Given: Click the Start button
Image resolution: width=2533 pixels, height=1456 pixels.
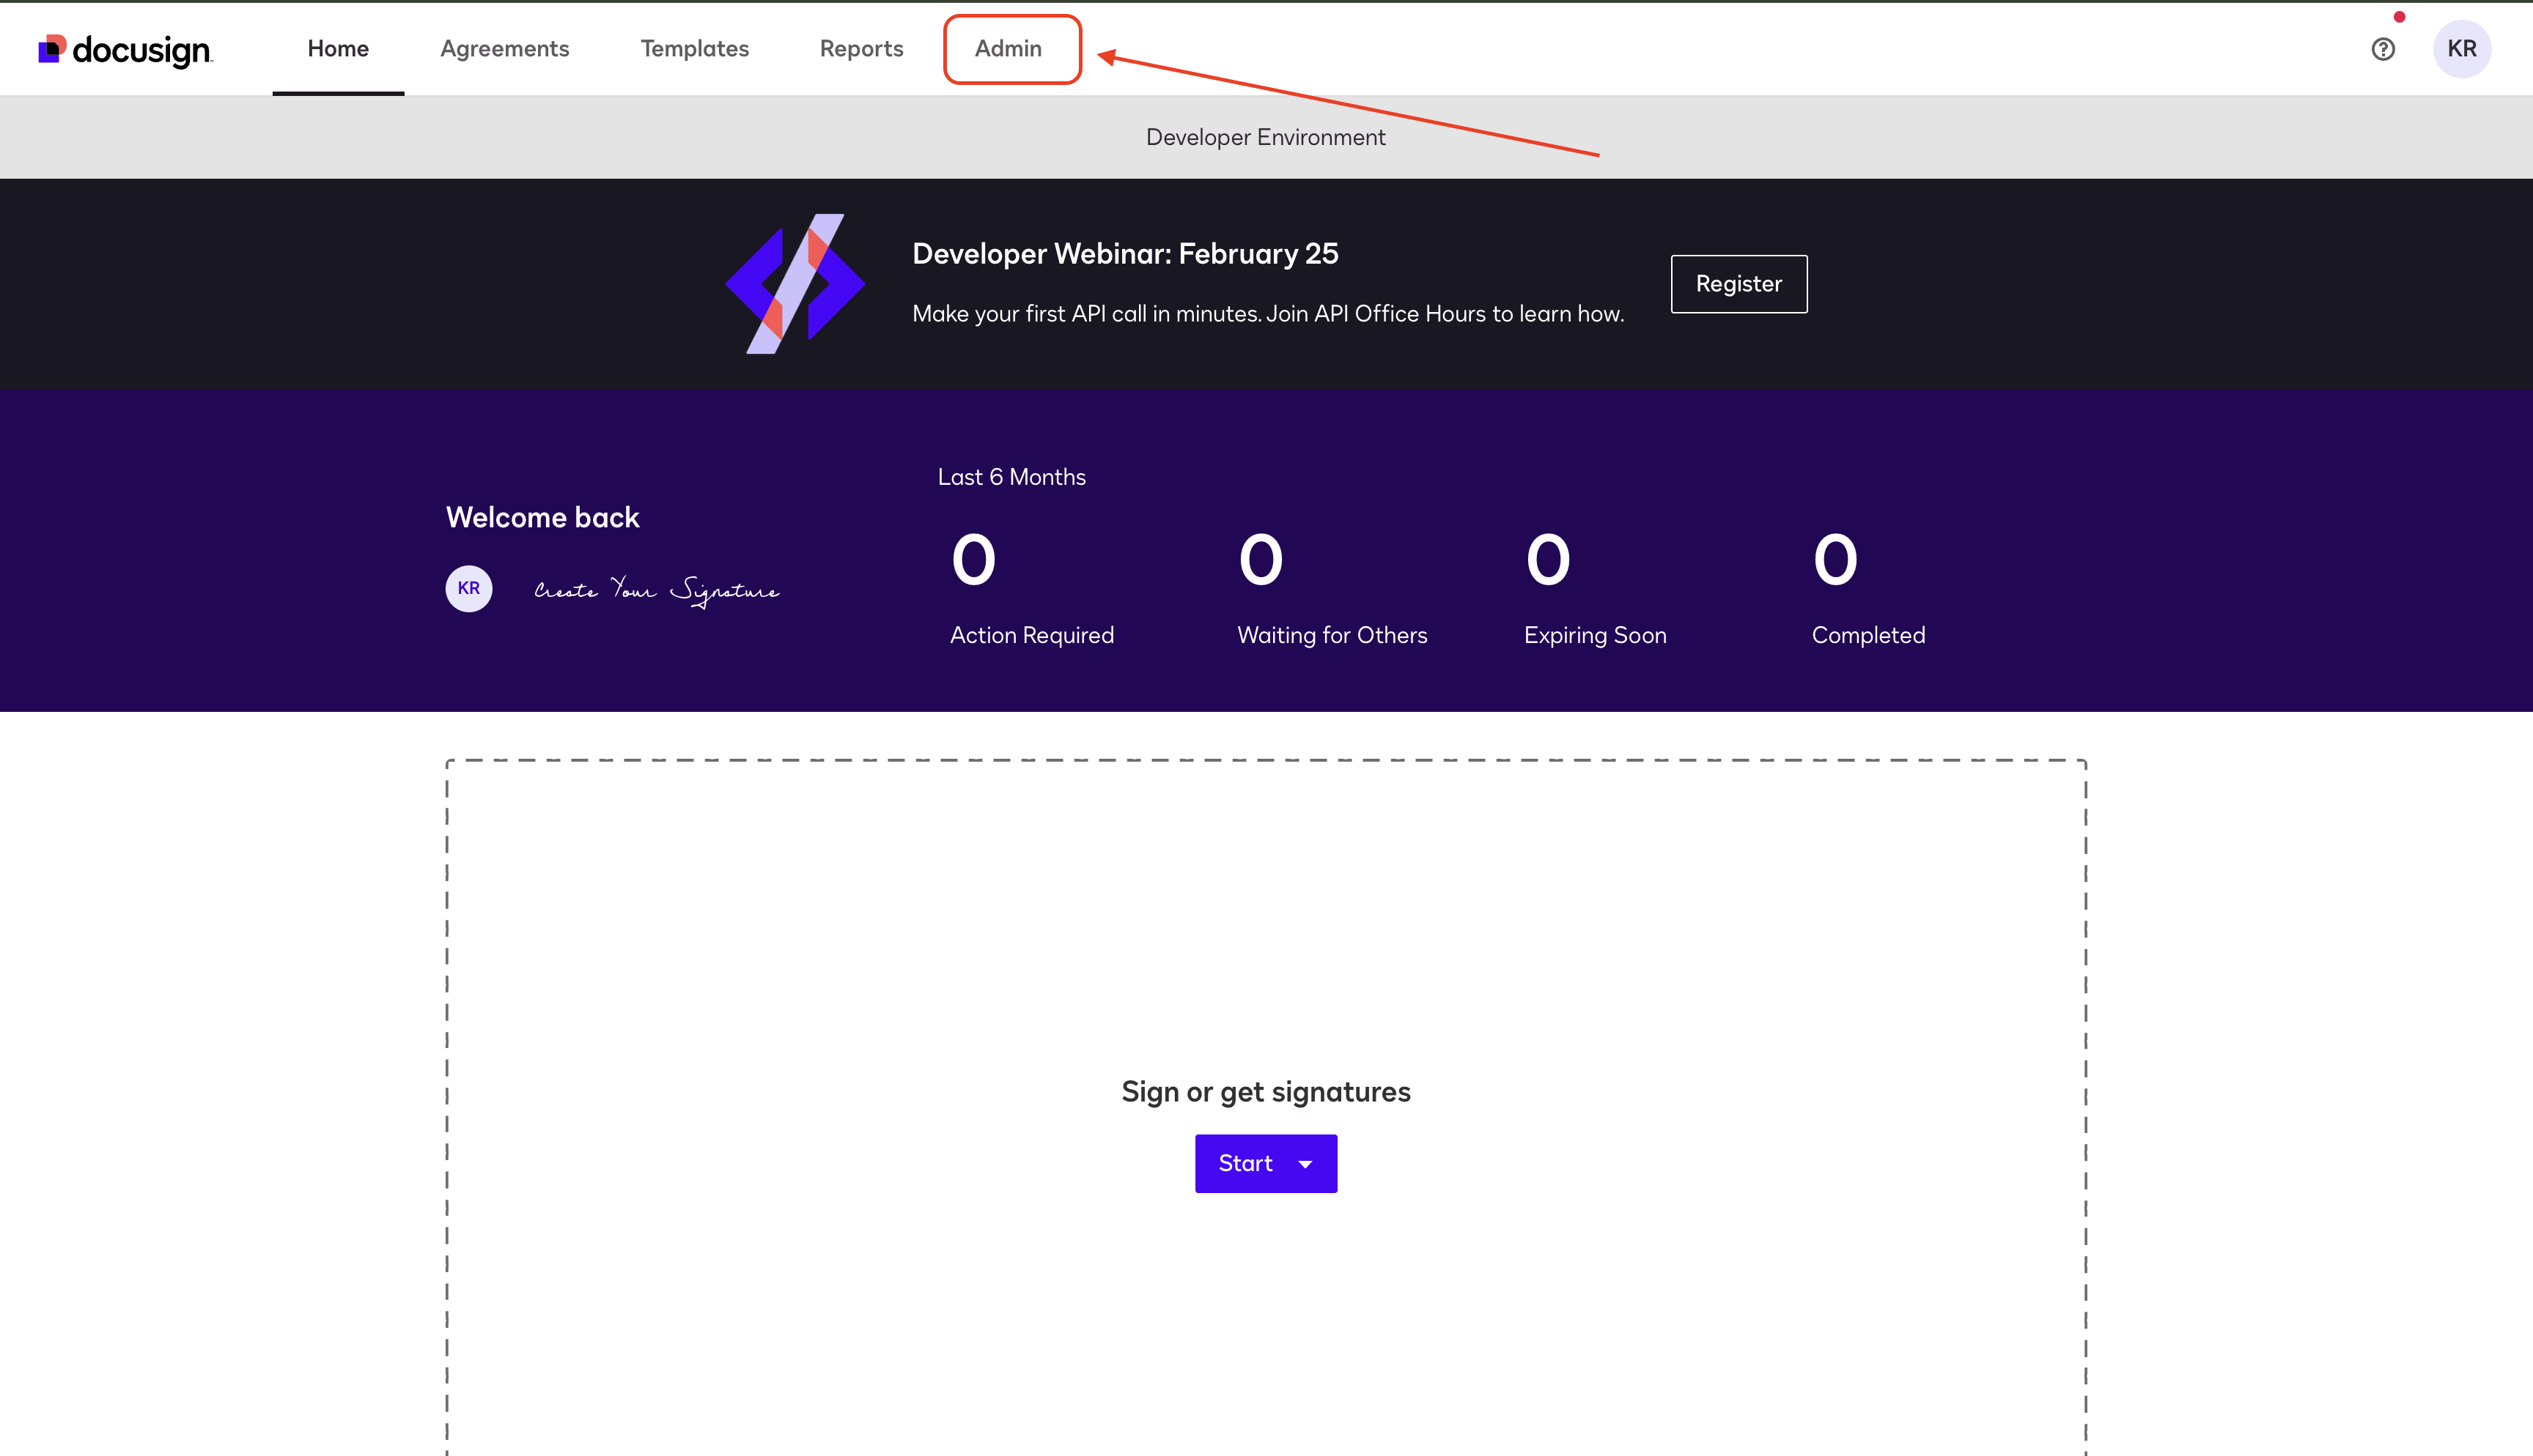Looking at the screenshot, I should (1245, 1163).
